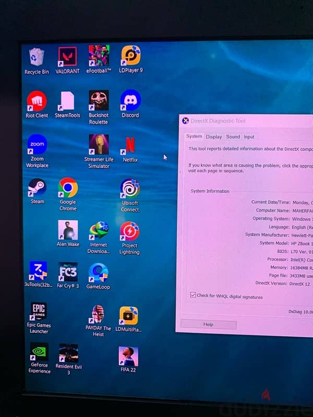The height and width of the screenshot is (417, 313).
Task: Click the 'Current Date/Time:' label
Action: 271,202
